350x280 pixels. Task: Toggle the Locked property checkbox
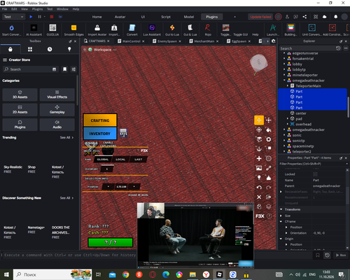(315, 174)
